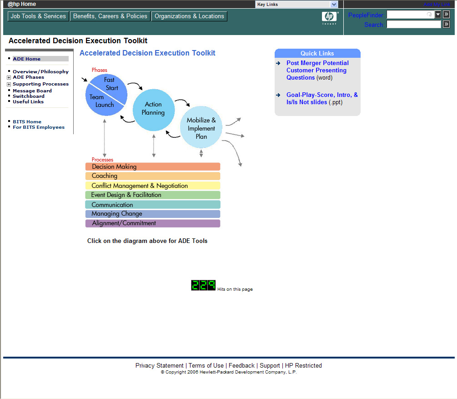Expand the Supporting Processes tree node
The image size is (457, 399).
pyautogui.click(x=9, y=85)
